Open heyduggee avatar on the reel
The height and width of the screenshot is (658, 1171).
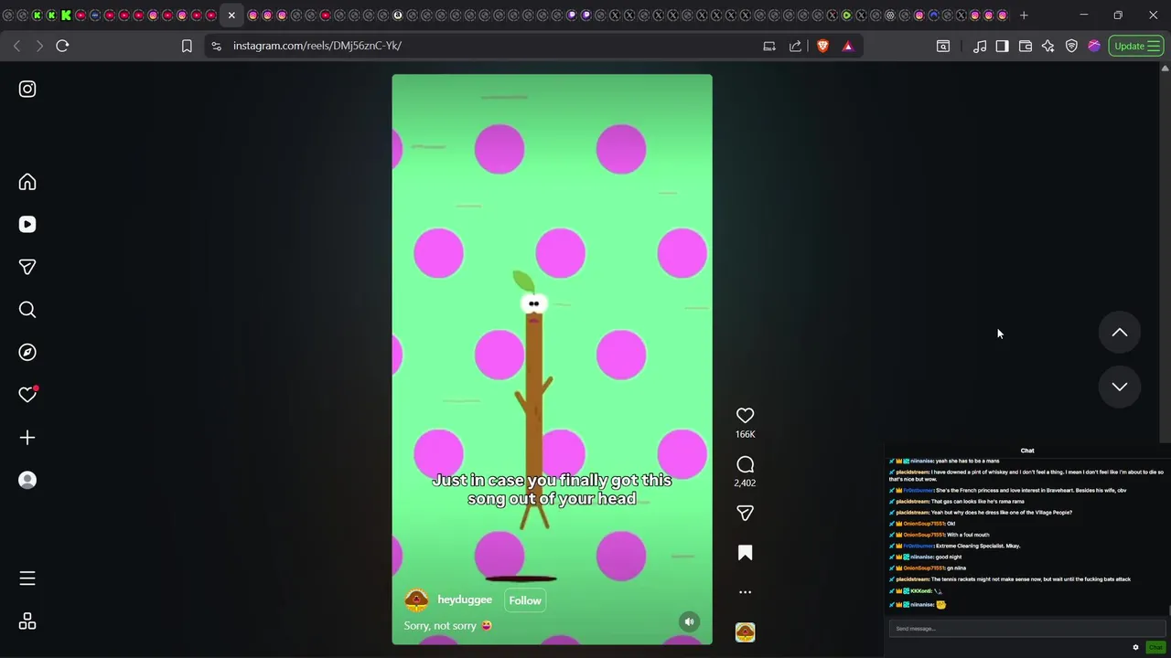pos(416,600)
